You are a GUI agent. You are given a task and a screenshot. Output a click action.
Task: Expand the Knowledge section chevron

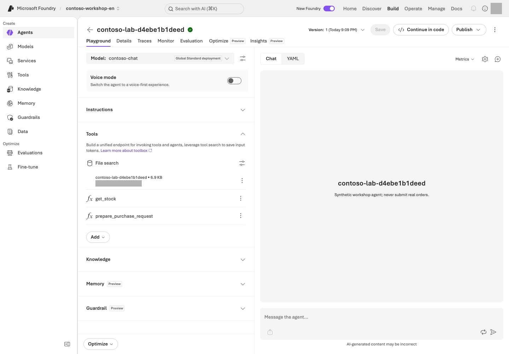(x=243, y=259)
